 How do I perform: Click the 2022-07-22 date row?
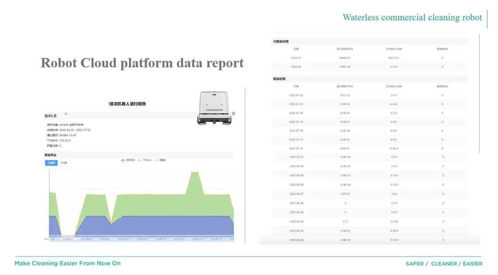(x=296, y=95)
